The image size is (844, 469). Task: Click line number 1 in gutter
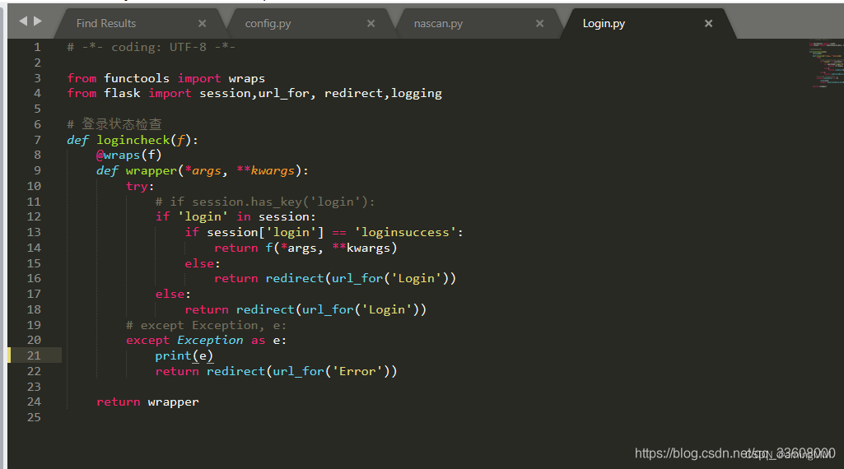(37, 48)
